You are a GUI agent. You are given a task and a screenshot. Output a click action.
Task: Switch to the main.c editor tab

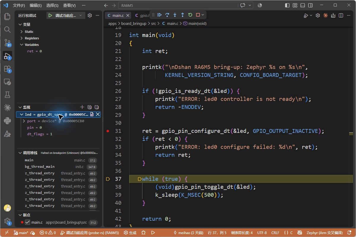click(x=118, y=15)
